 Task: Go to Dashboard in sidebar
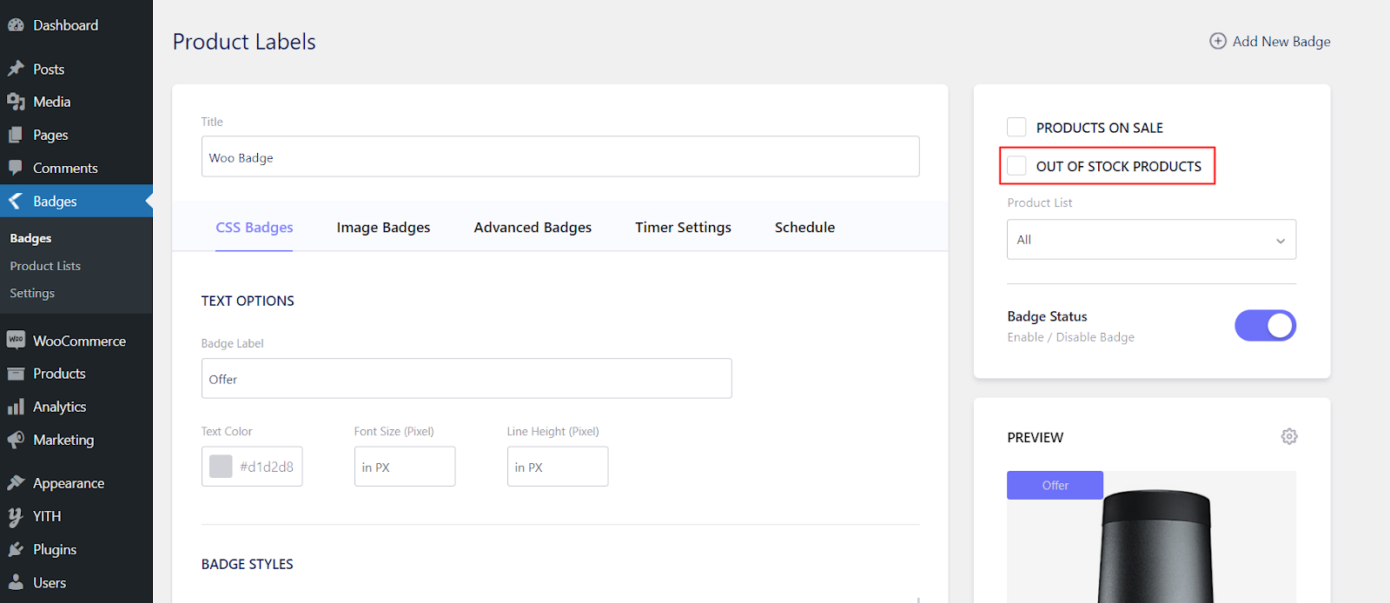pos(65,25)
